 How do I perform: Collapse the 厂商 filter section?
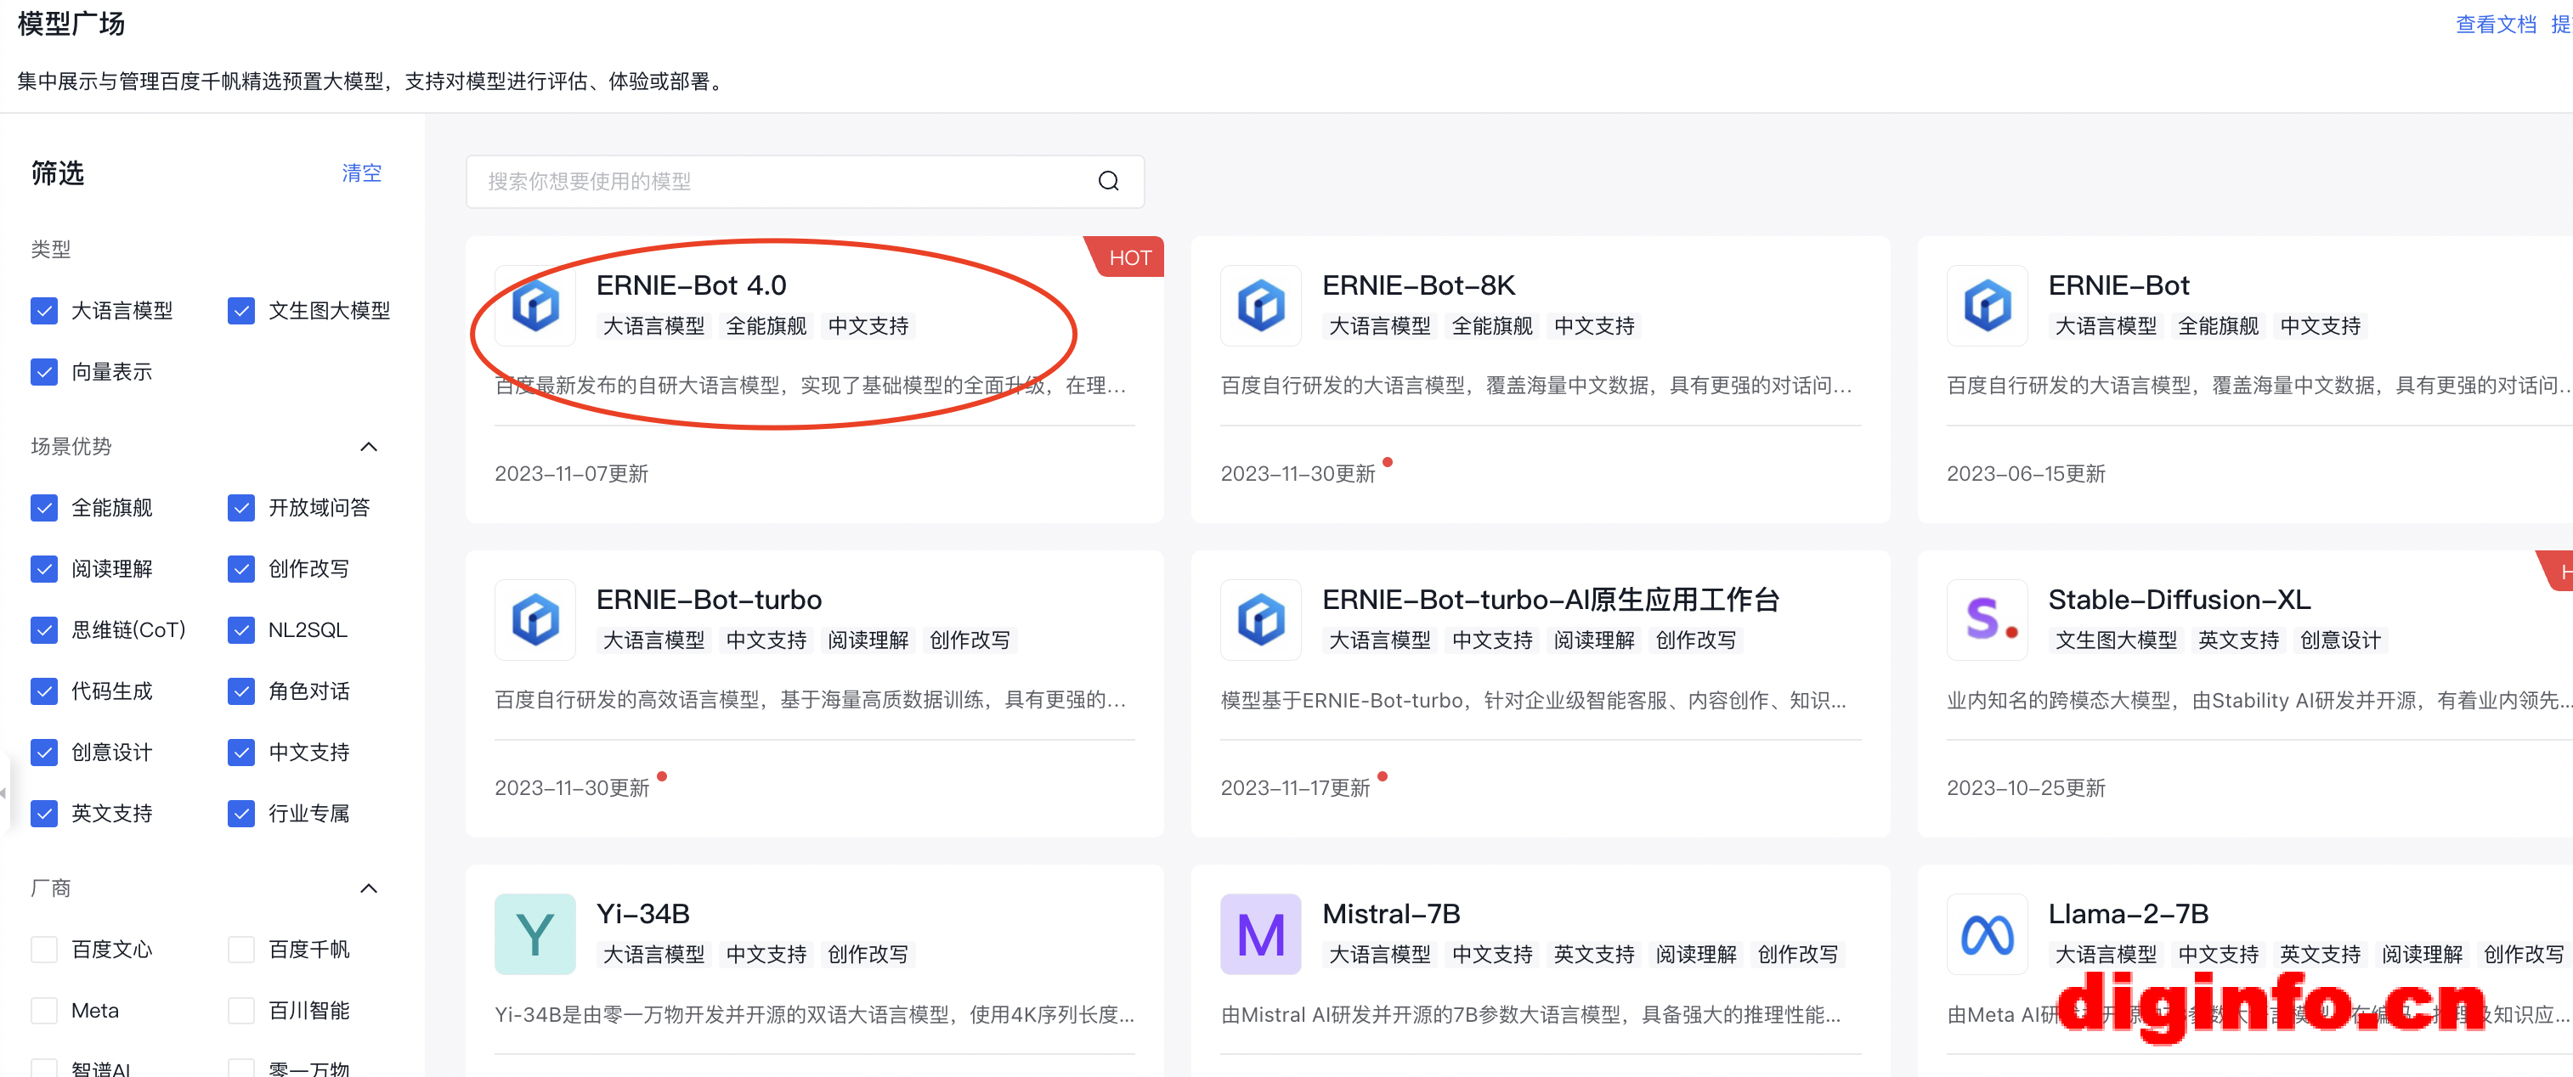[369, 888]
